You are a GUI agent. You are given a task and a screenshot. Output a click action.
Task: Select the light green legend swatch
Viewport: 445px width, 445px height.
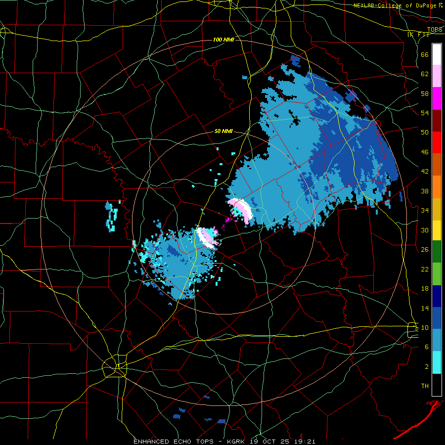(x=437, y=274)
